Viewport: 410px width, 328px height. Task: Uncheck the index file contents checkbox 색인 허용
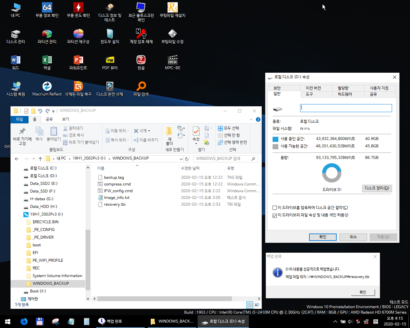point(275,215)
